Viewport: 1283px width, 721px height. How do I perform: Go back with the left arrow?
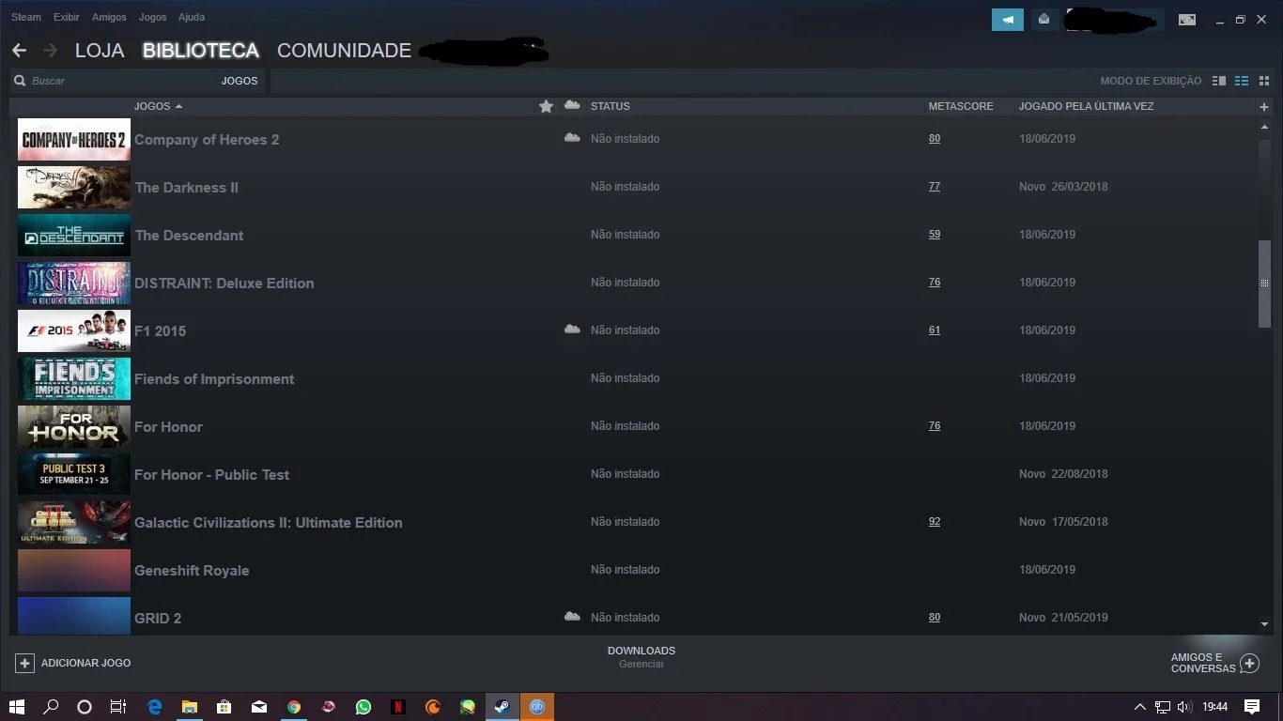click(19, 50)
